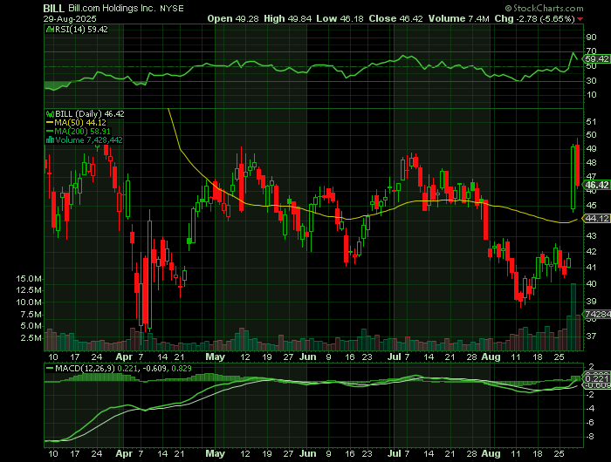The height and width of the screenshot is (462, 611).
Task: Click Aug on the price chart date axis
Action: click(x=491, y=357)
